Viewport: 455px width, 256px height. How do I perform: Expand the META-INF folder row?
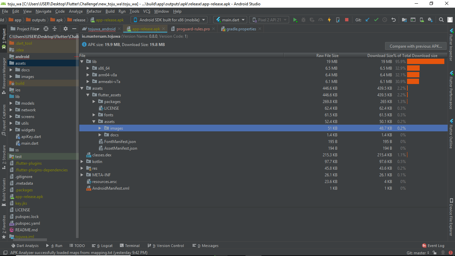click(x=82, y=175)
